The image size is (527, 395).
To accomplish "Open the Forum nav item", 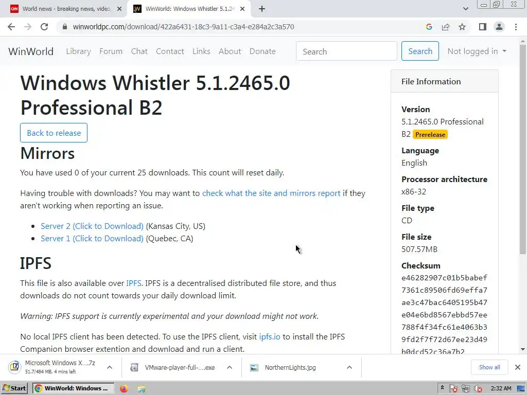I will coord(111,51).
